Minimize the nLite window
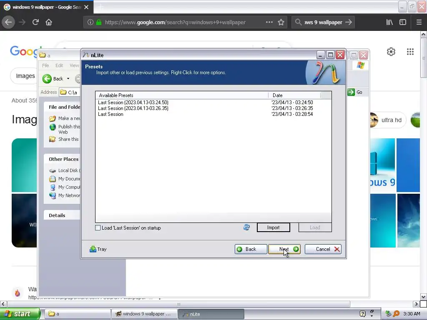The width and height of the screenshot is (427, 320). (321, 55)
